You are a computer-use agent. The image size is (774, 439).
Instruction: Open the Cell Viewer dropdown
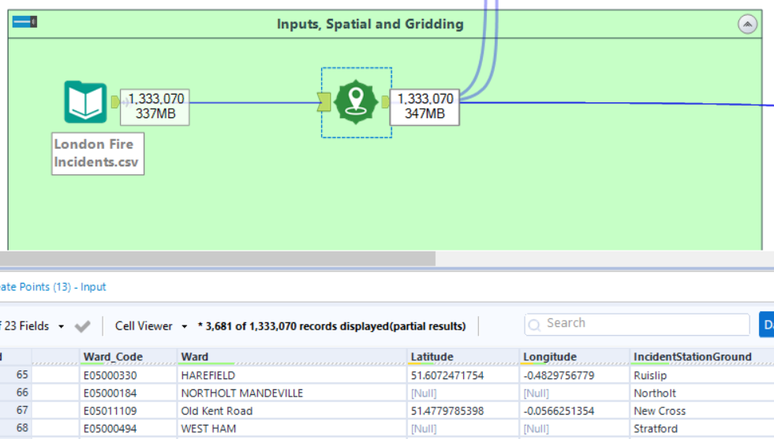click(x=151, y=326)
